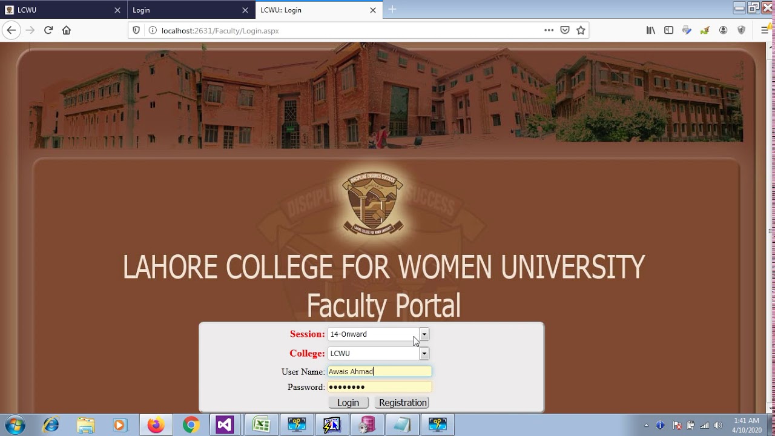Open the Firefox hamburger menu
Screen dimensions: 775x436
pyautogui.click(x=765, y=30)
